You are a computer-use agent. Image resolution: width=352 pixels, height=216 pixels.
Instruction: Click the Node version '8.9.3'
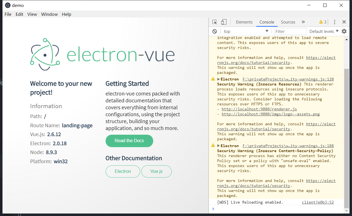(x=51, y=152)
